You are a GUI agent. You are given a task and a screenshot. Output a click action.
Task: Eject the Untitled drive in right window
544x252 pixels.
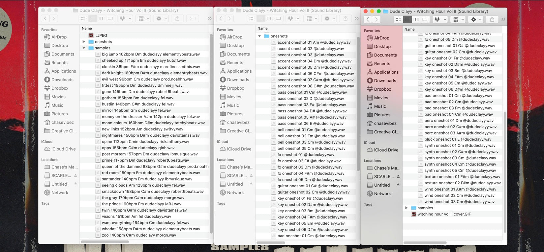point(398,185)
